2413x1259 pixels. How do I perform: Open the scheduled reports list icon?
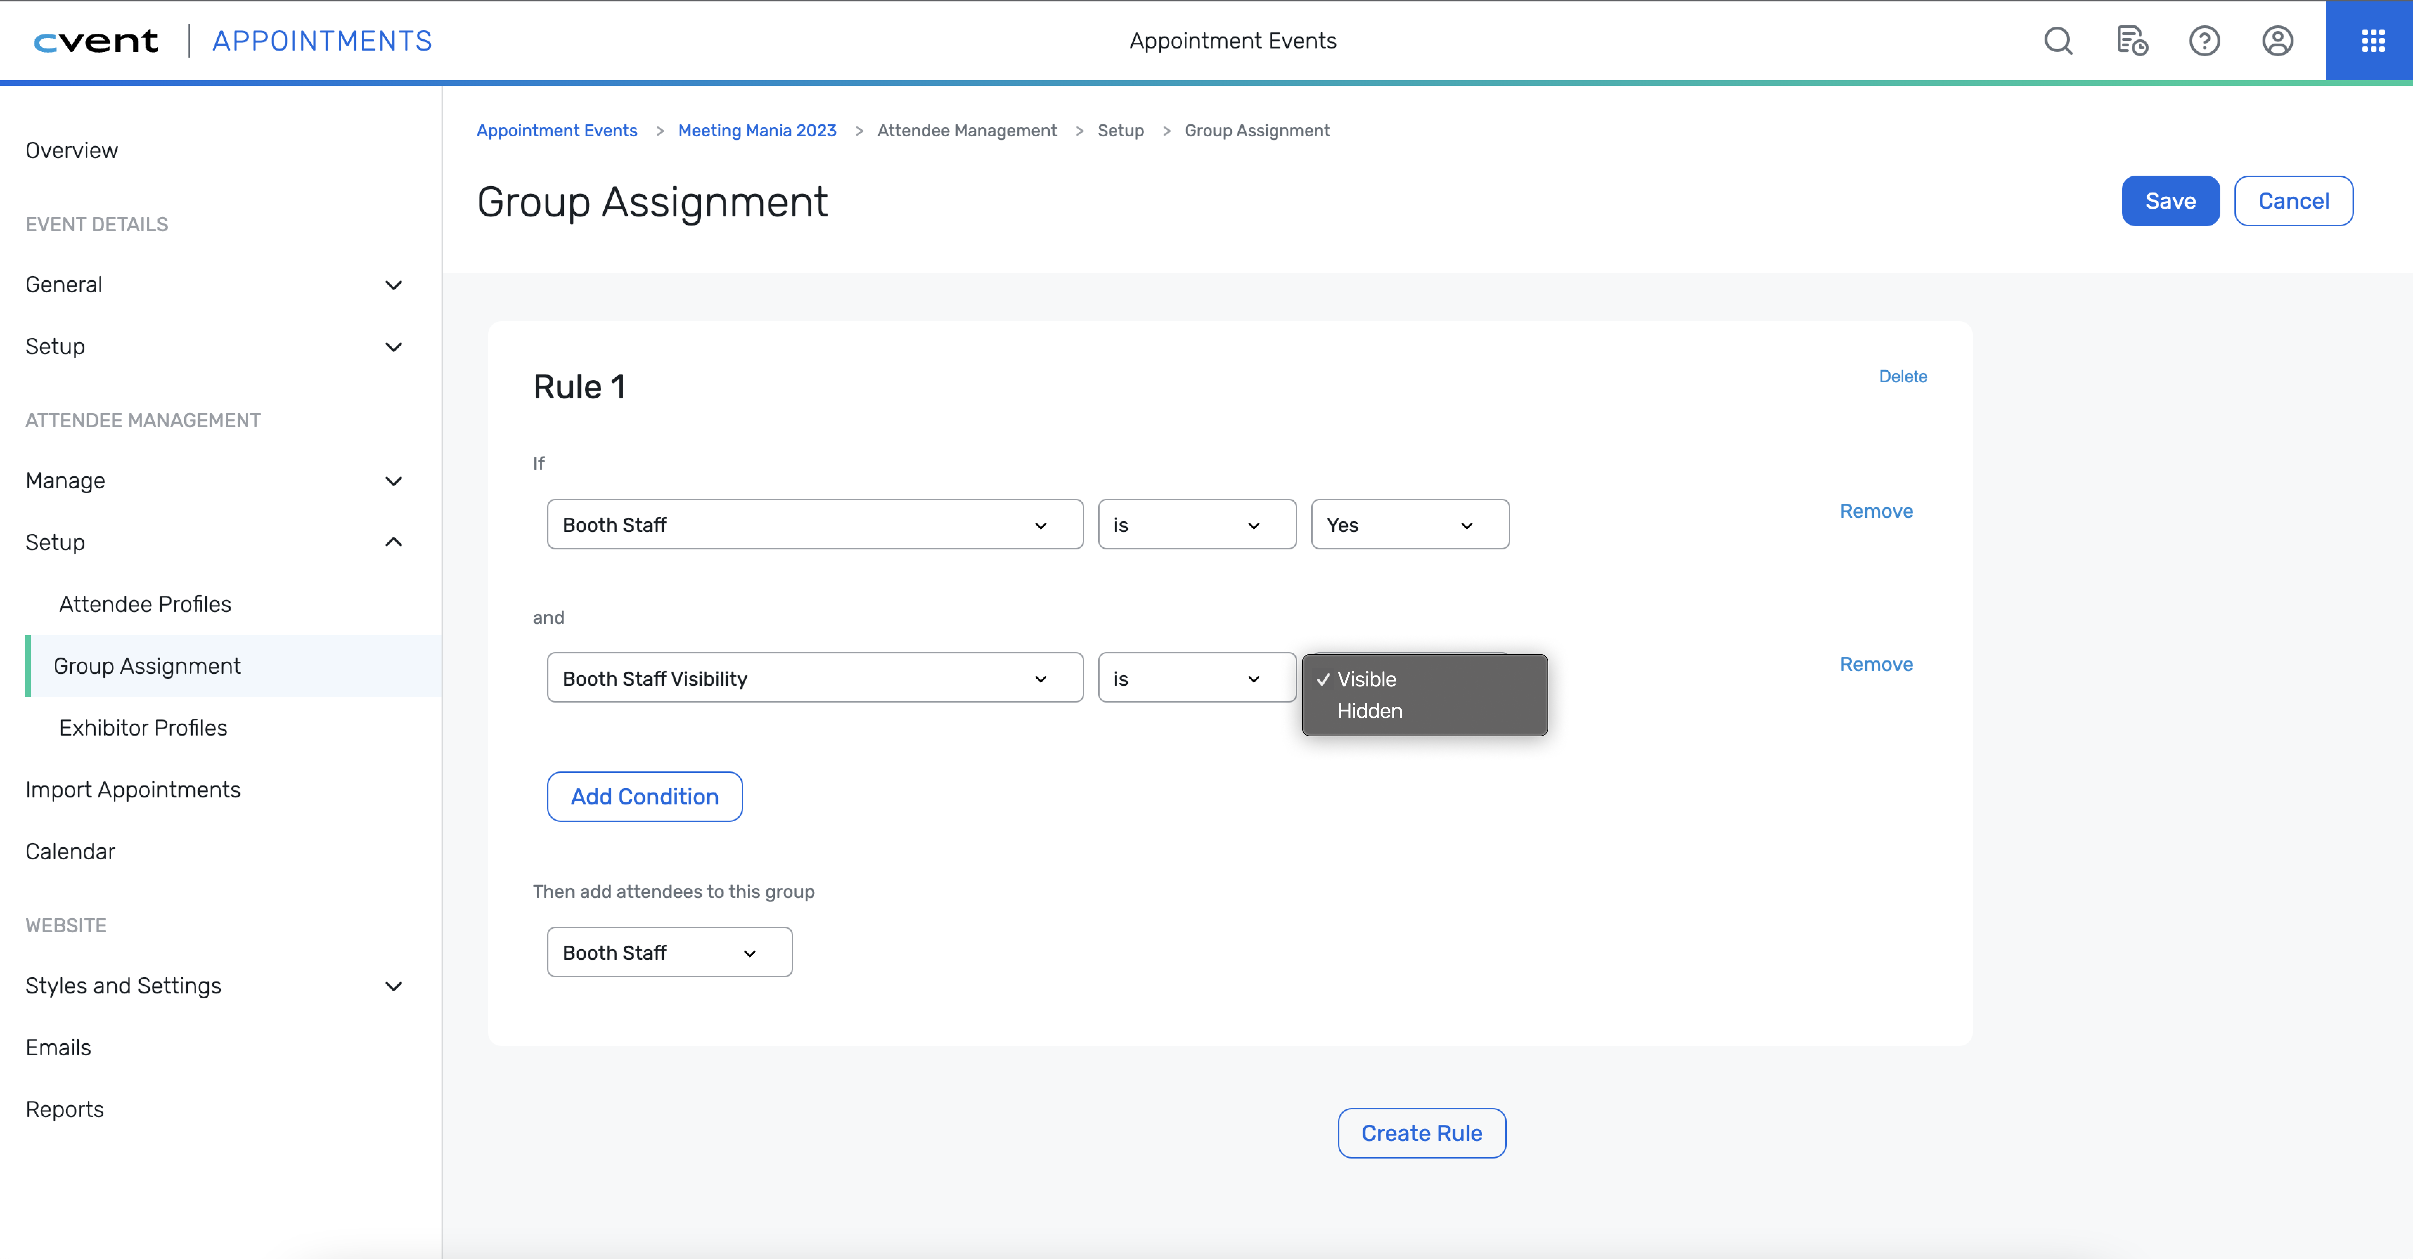tap(2132, 41)
